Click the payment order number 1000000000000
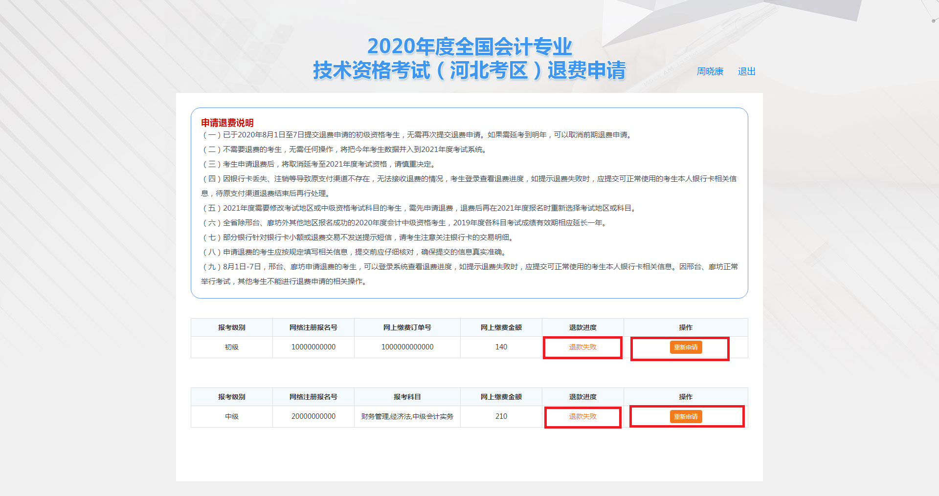The width and height of the screenshot is (939, 496). click(407, 347)
